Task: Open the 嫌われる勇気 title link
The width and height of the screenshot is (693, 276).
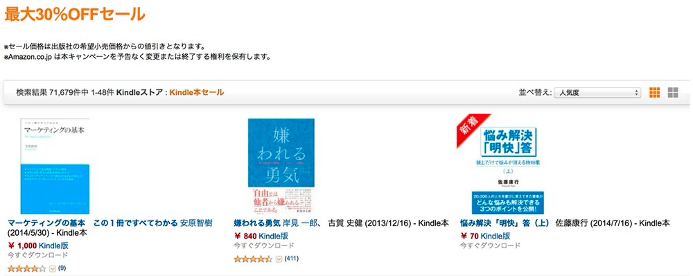Action: [x=257, y=223]
